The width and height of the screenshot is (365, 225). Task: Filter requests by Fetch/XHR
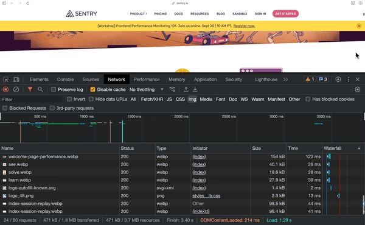(152, 99)
